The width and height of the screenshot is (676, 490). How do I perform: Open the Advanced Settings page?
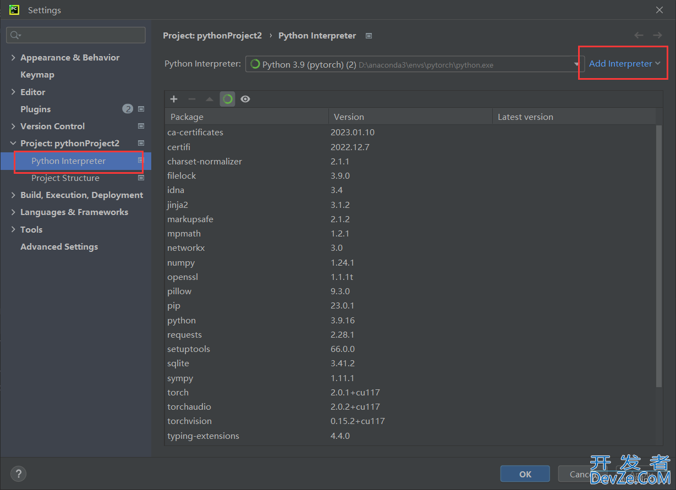[x=59, y=246]
